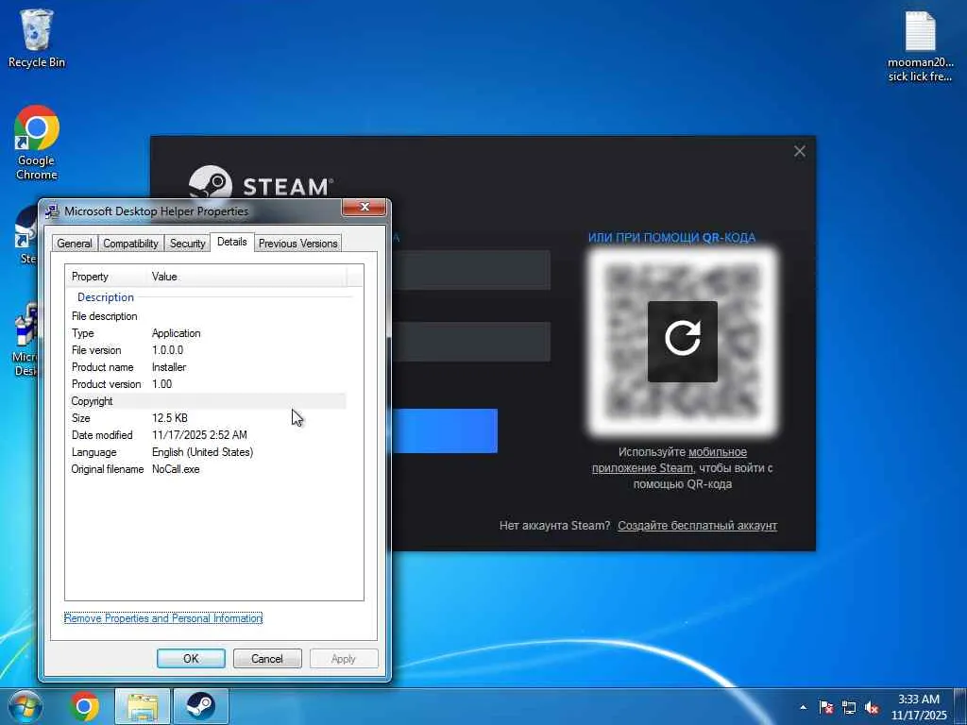Viewport: 967px width, 725px height.
Task: Close the Microsoft Desktop Helper Properties dialog
Action: click(364, 207)
